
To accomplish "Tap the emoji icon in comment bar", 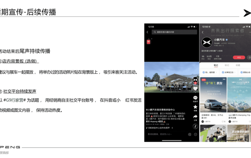I will pos(196,135).
